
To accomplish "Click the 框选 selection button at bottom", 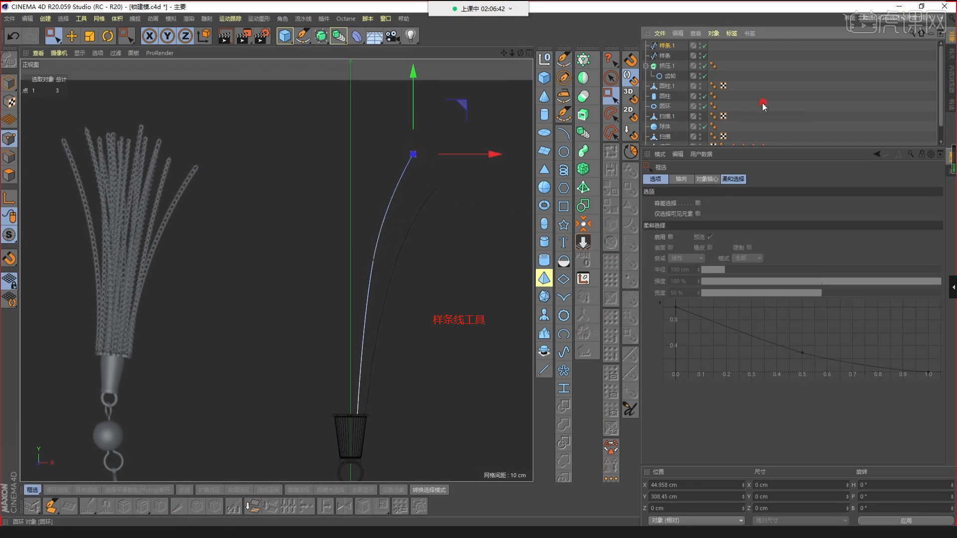I will 32,490.
